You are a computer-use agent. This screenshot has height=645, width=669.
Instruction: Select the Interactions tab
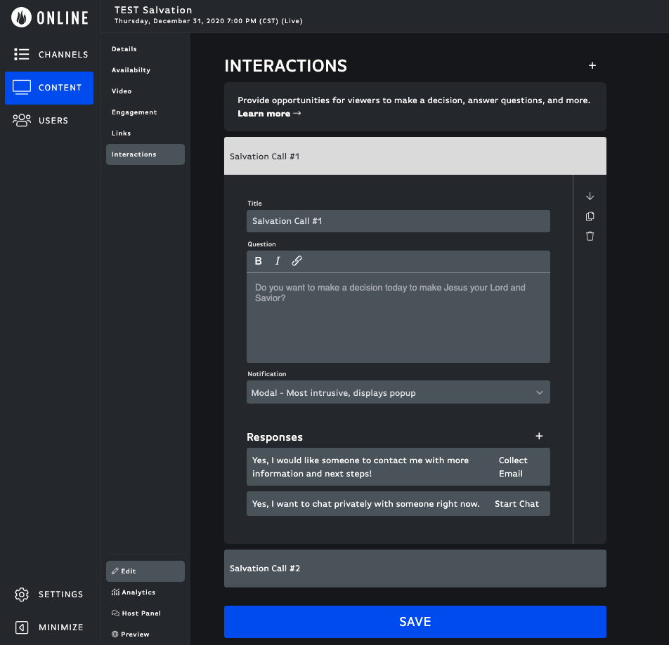(x=145, y=154)
